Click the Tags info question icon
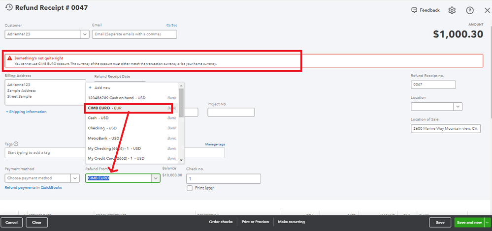The height and width of the screenshot is (231, 492). (16, 144)
